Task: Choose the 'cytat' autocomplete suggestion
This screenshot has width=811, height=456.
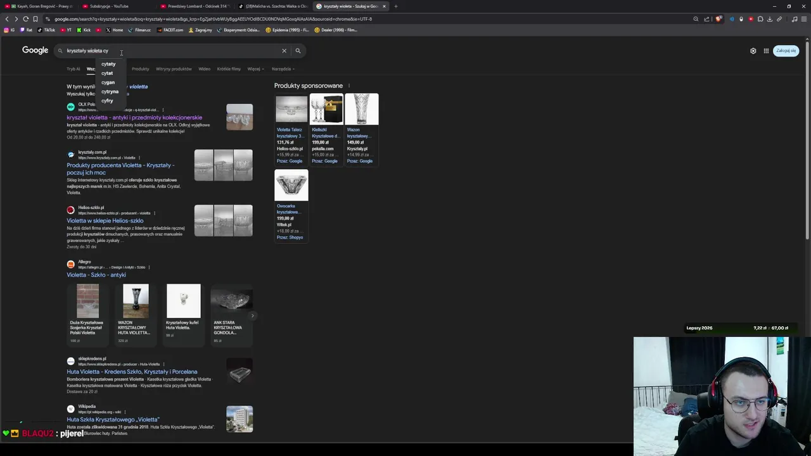Action: click(x=107, y=73)
